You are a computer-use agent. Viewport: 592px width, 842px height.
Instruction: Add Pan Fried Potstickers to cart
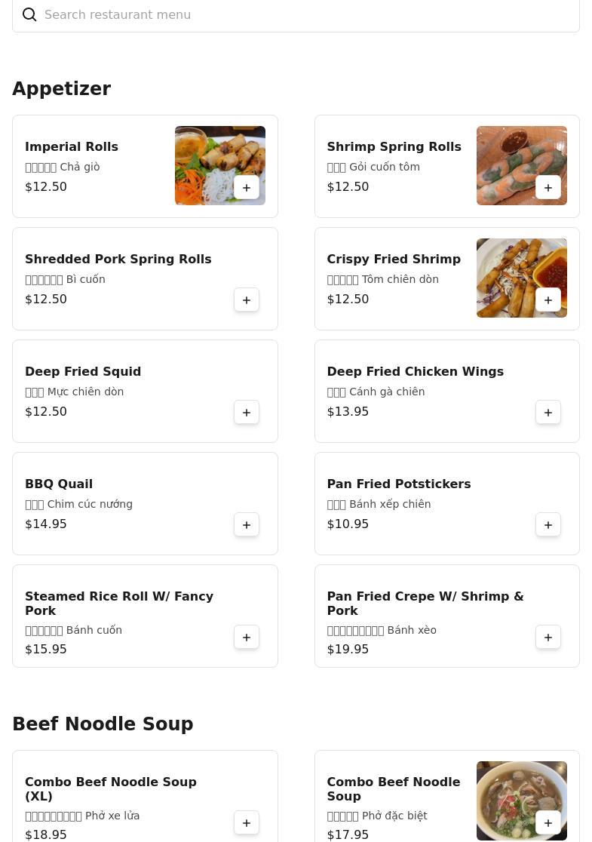click(x=548, y=525)
